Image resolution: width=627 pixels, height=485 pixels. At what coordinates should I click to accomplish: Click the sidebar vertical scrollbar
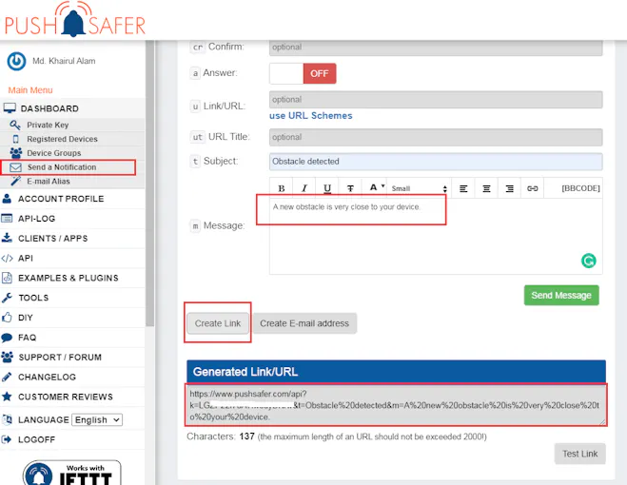(x=150, y=184)
